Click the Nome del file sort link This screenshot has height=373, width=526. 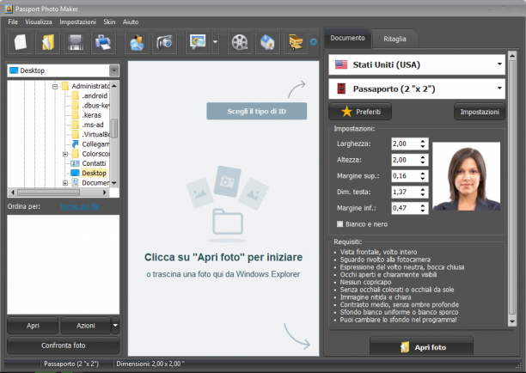pos(80,206)
